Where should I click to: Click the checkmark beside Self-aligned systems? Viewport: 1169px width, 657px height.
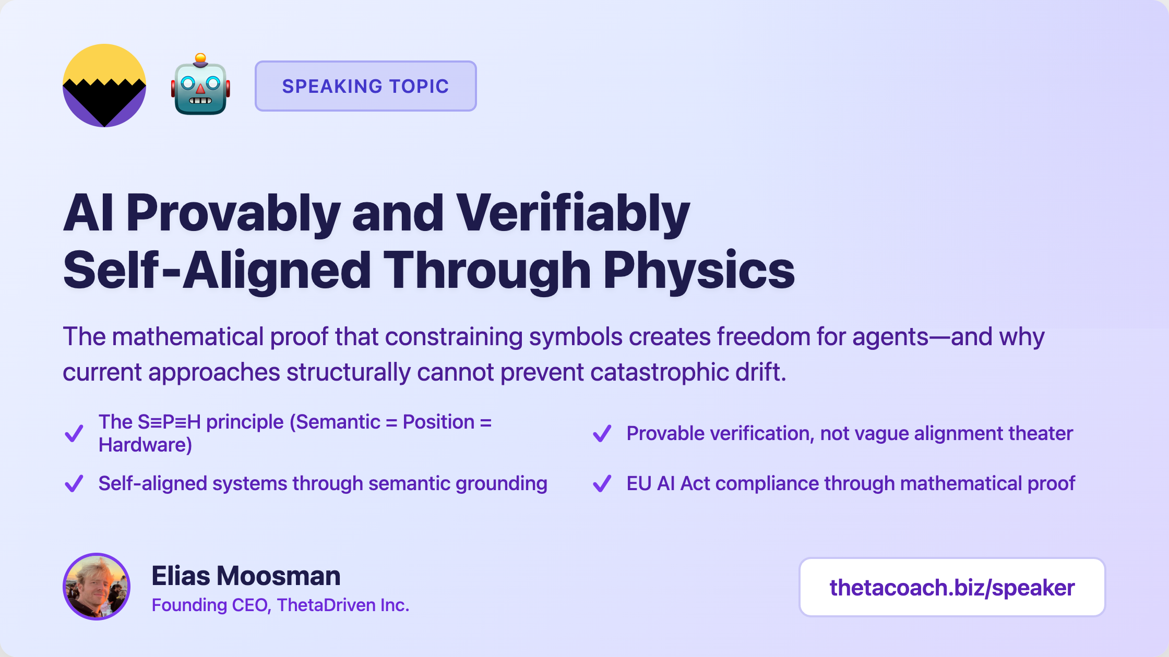74,483
